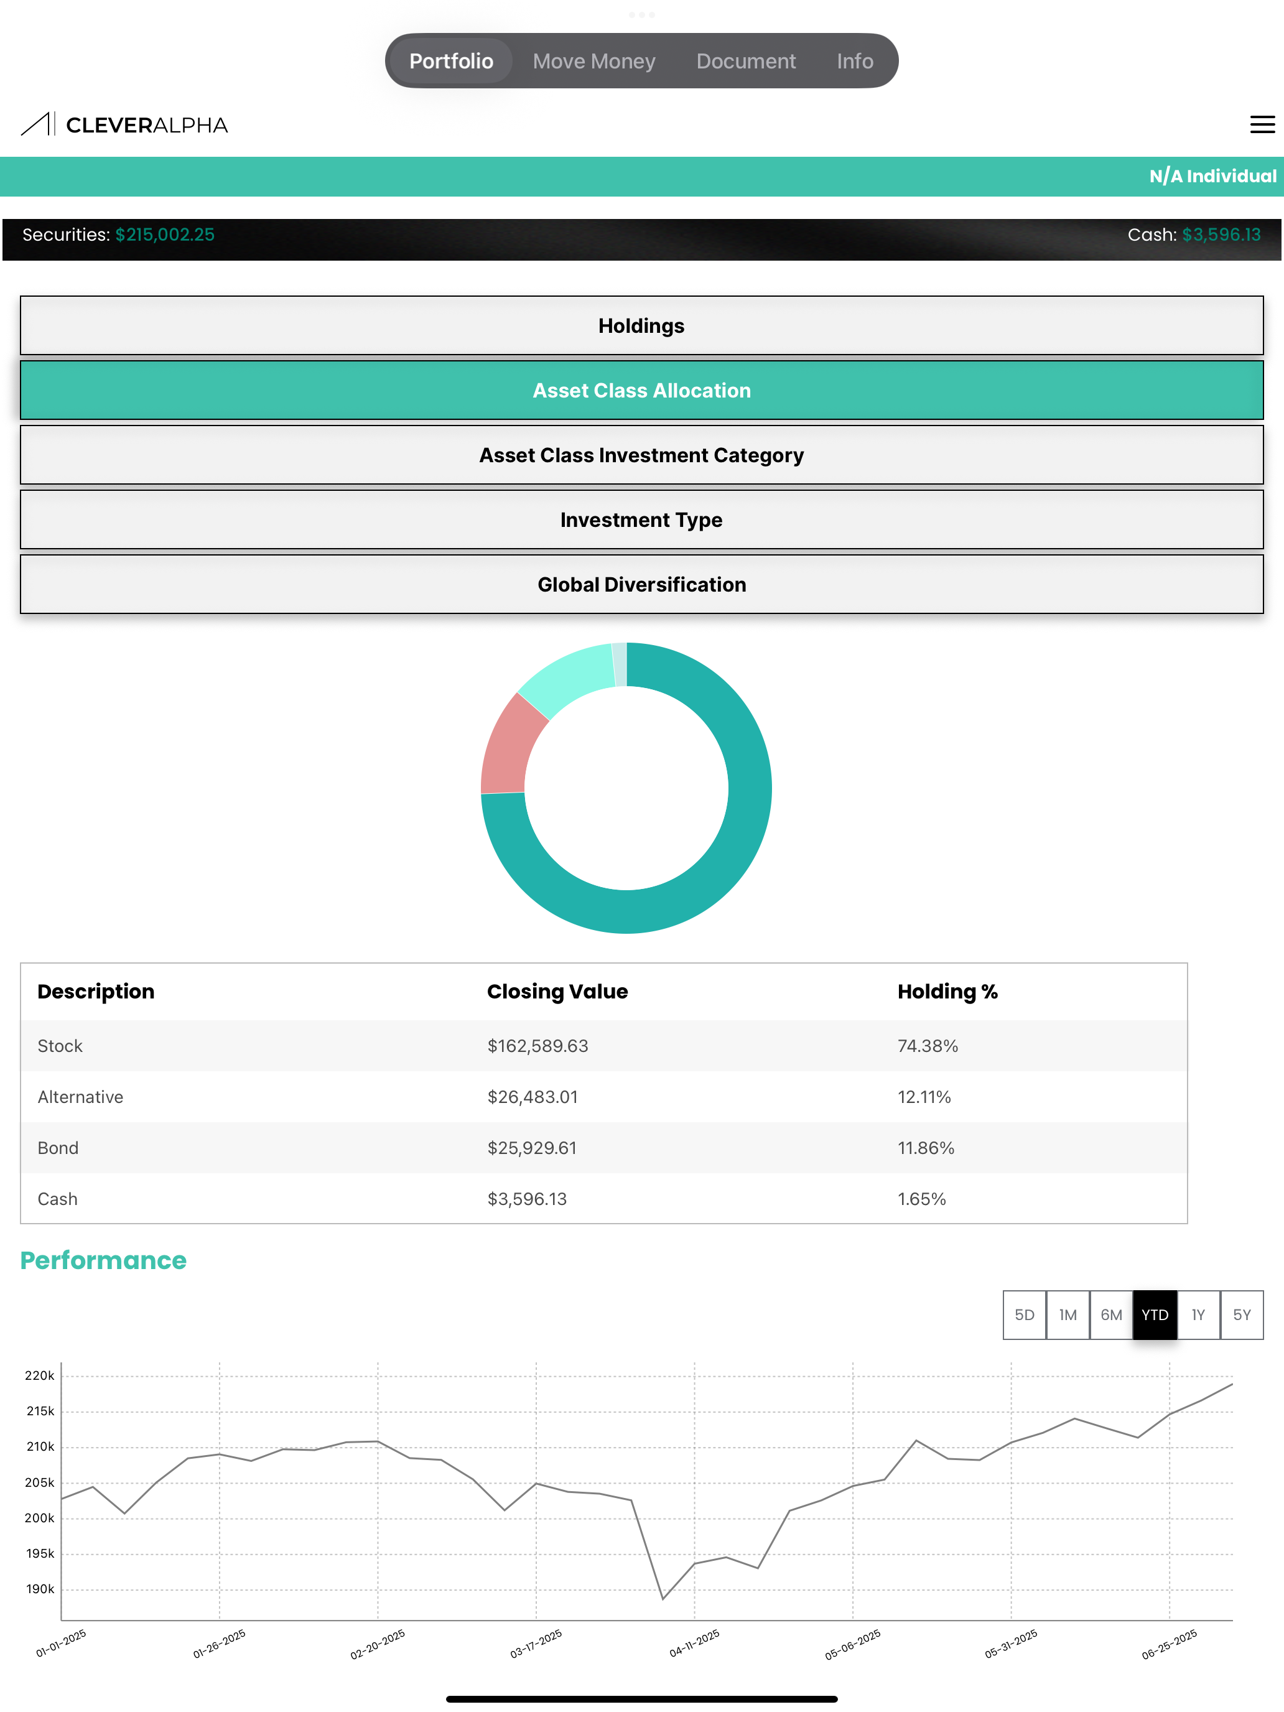Click the performance line chart's April low point
This screenshot has height=1712, width=1284.
coord(663,1599)
